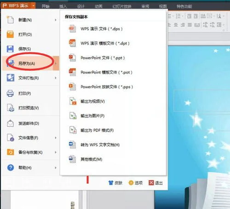This screenshot has width=230, height=209.
Task: Open the 视图 ribbon tab
Action: (x=163, y=6)
